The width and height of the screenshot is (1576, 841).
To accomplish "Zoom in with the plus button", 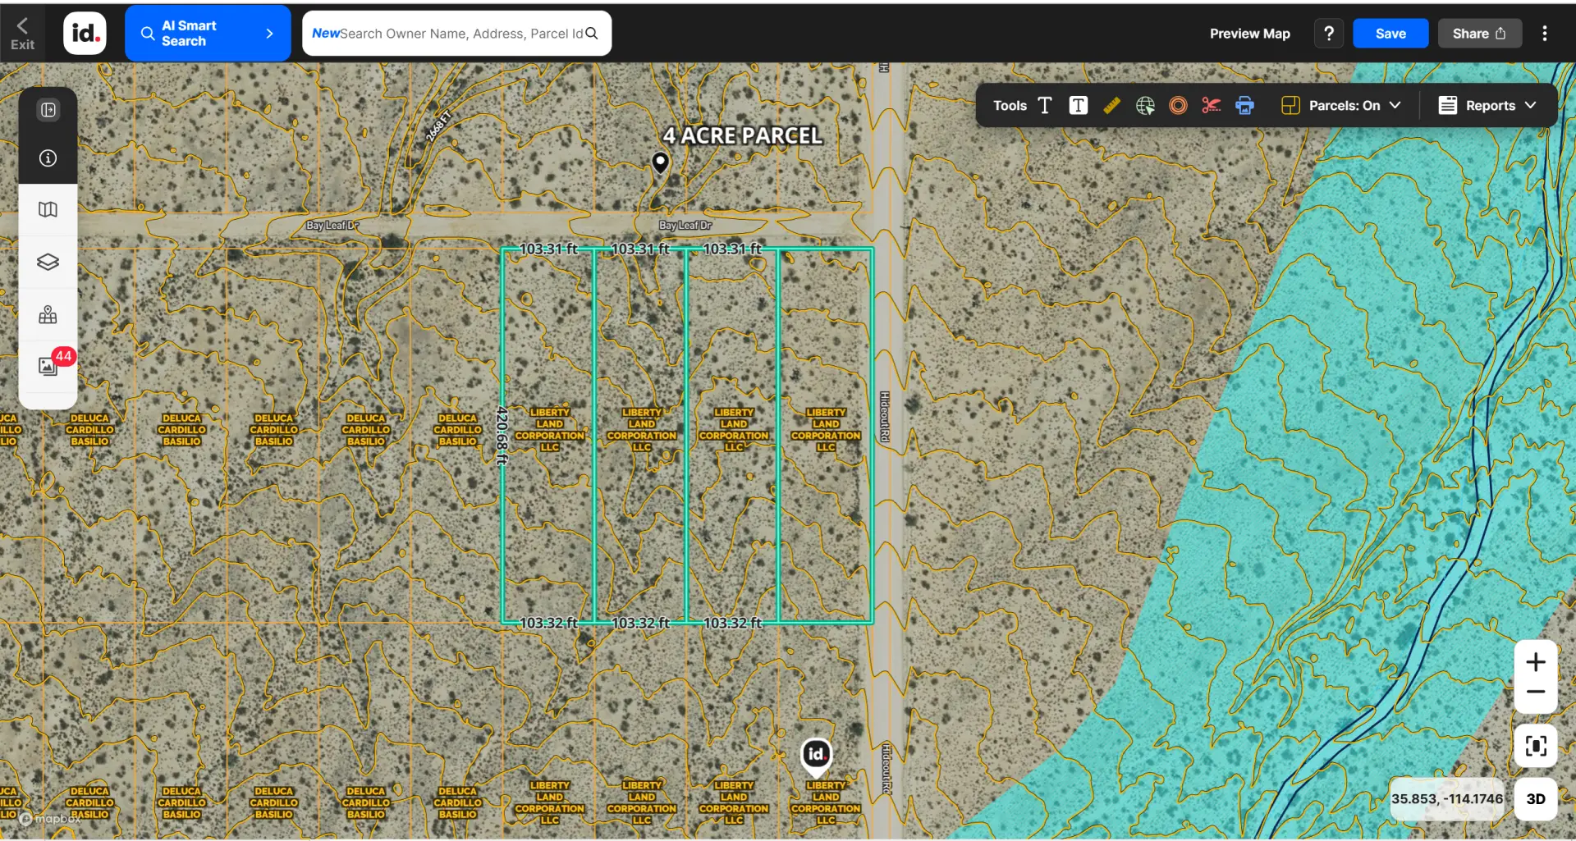I will coord(1536,662).
